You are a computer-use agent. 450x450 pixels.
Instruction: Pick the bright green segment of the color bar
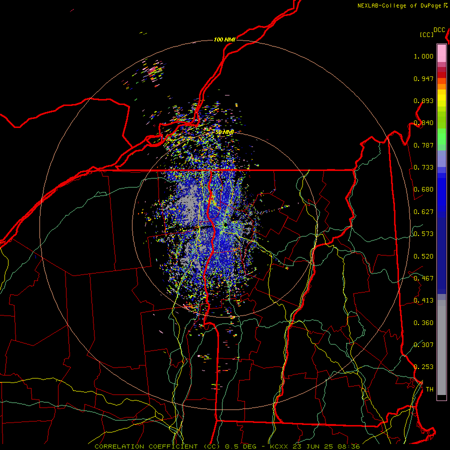pos(441,136)
